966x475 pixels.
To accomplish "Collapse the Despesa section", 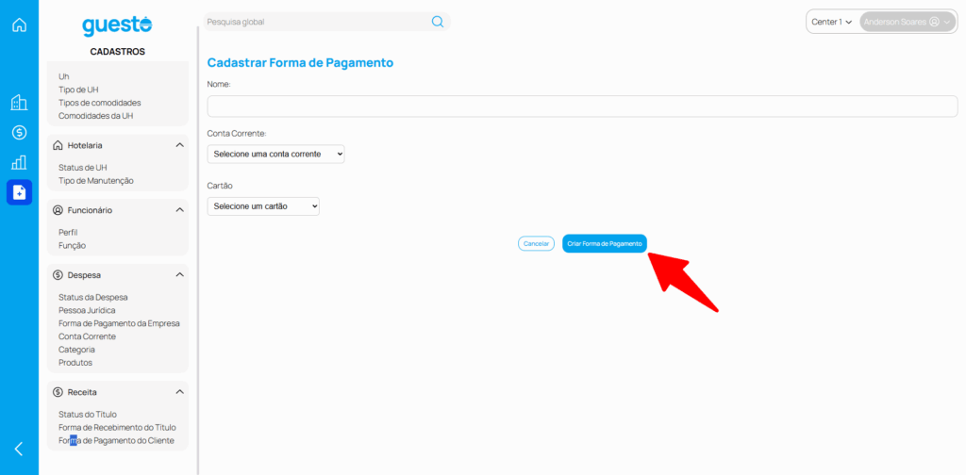I will click(x=179, y=275).
